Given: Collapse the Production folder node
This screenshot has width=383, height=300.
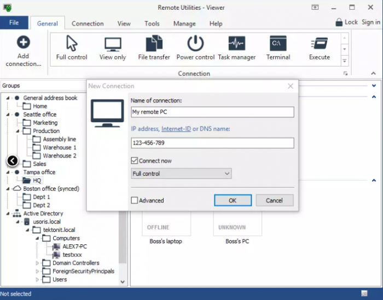Looking at the screenshot, I should (18, 131).
